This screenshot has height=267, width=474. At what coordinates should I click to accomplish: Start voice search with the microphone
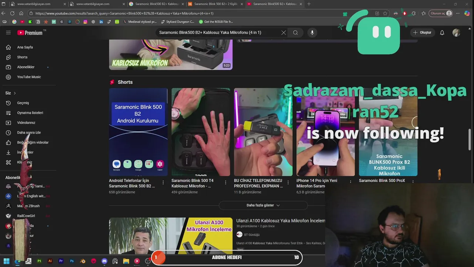point(312,33)
